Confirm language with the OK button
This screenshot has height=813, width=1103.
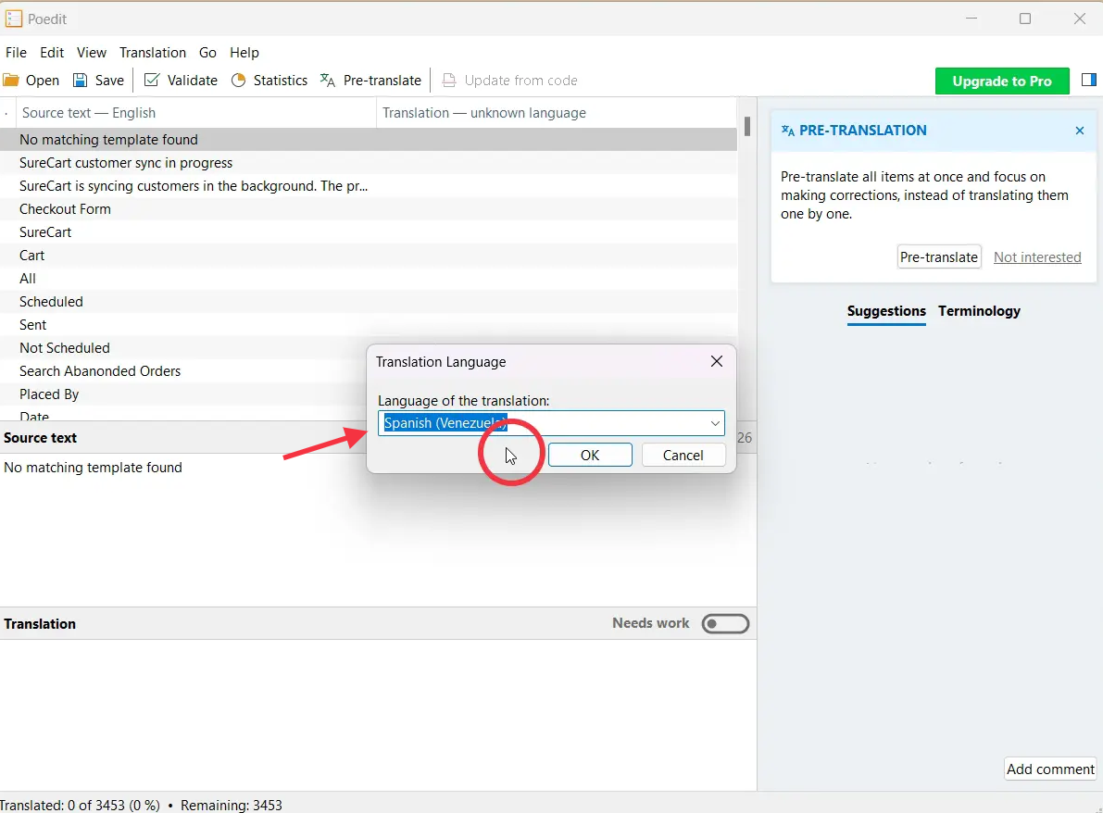pyautogui.click(x=590, y=455)
